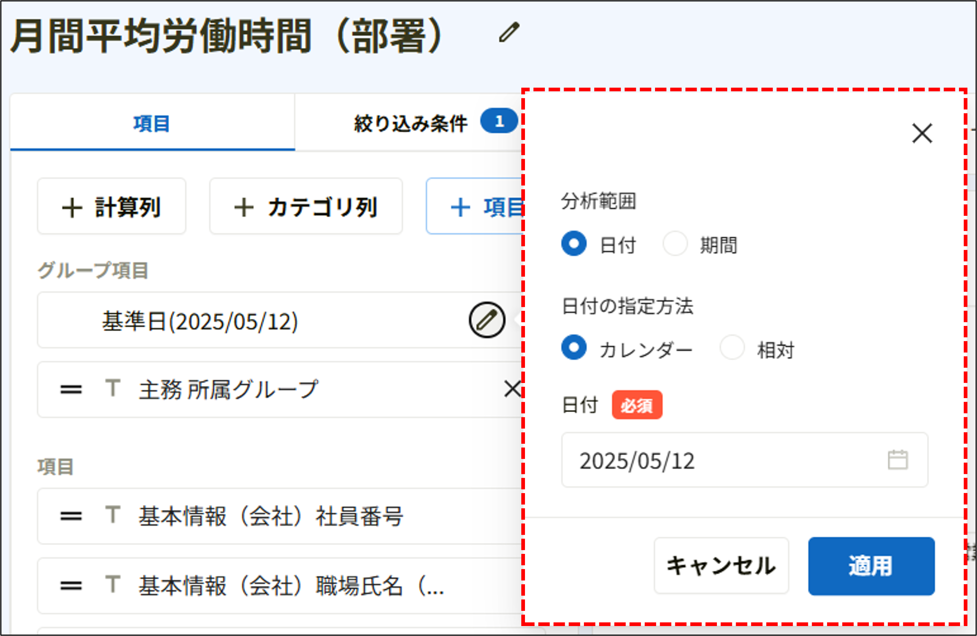Viewport: 977px width, 636px height.
Task: Select the カレンダー radio option
Action: (574, 348)
